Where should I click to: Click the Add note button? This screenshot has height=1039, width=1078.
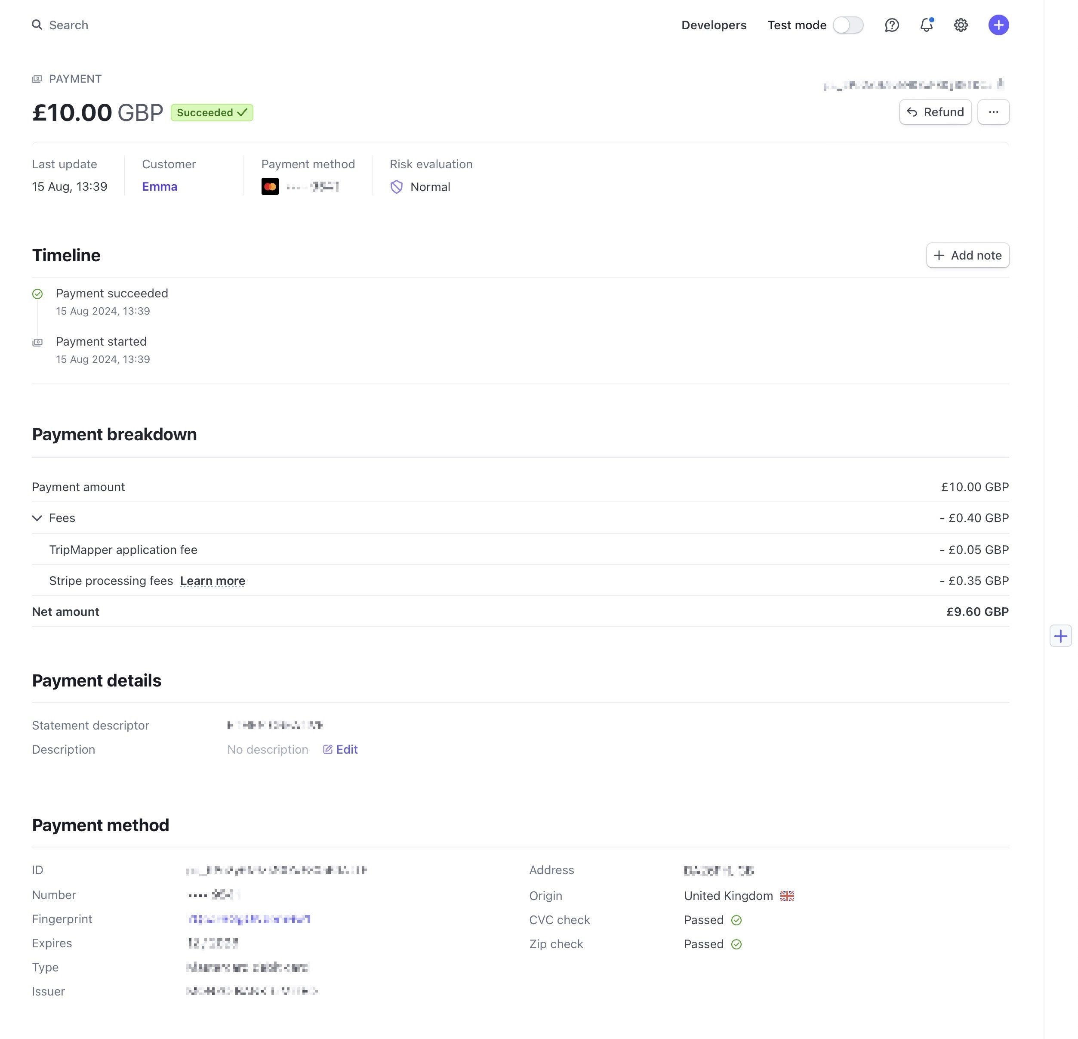click(967, 255)
